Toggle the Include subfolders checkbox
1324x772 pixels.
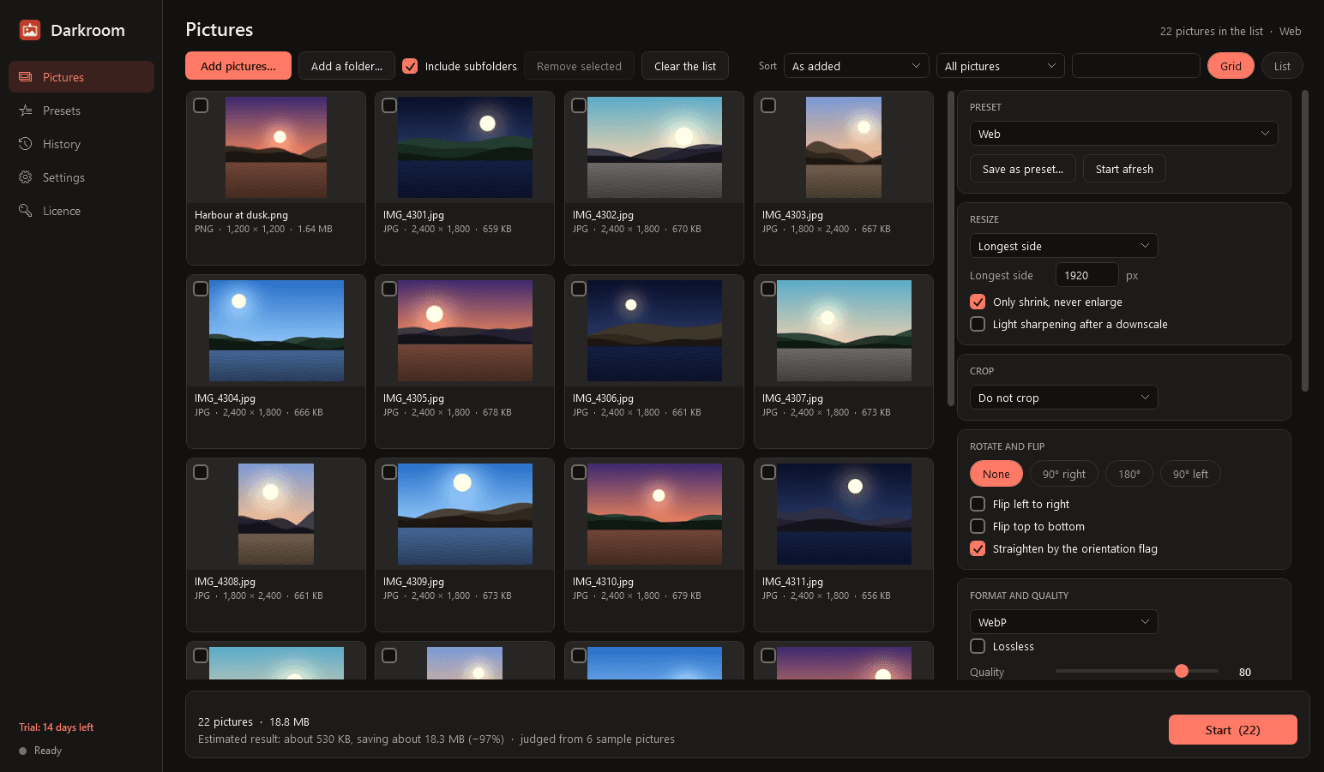click(x=410, y=66)
